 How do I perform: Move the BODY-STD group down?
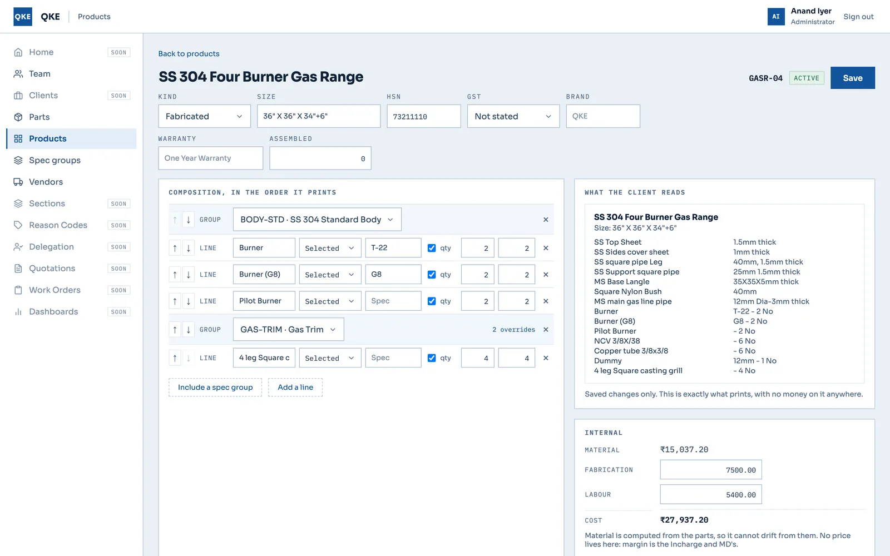point(189,220)
